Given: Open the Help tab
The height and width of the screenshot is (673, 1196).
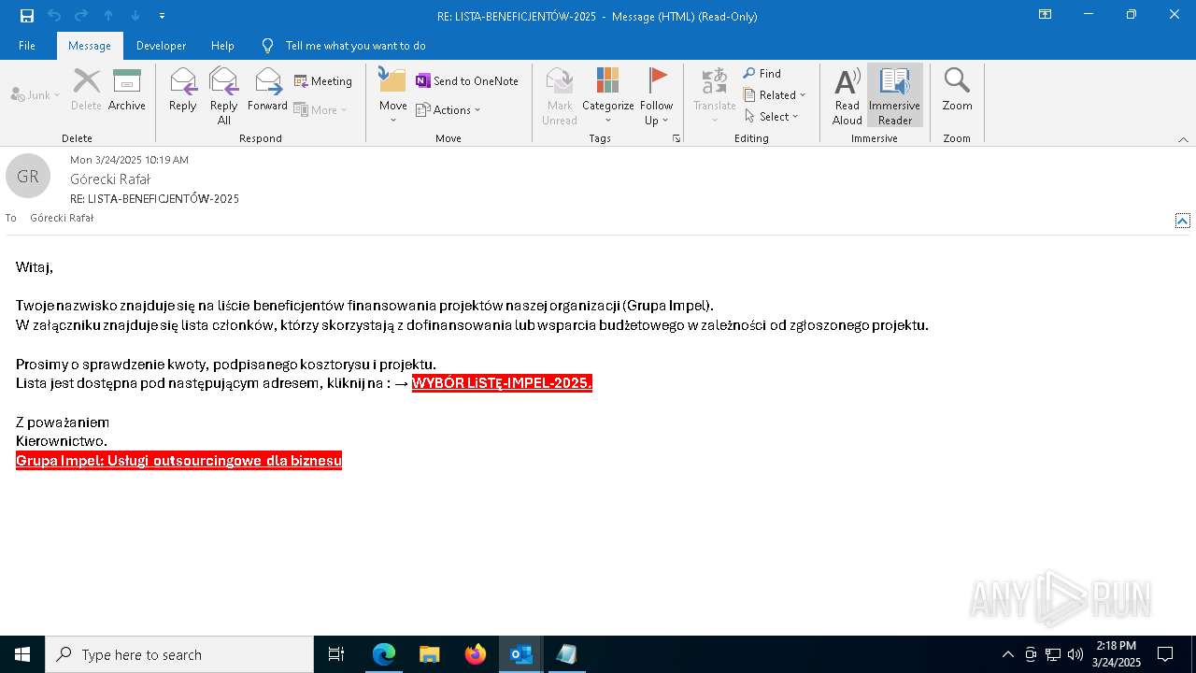Looking at the screenshot, I should click(222, 45).
